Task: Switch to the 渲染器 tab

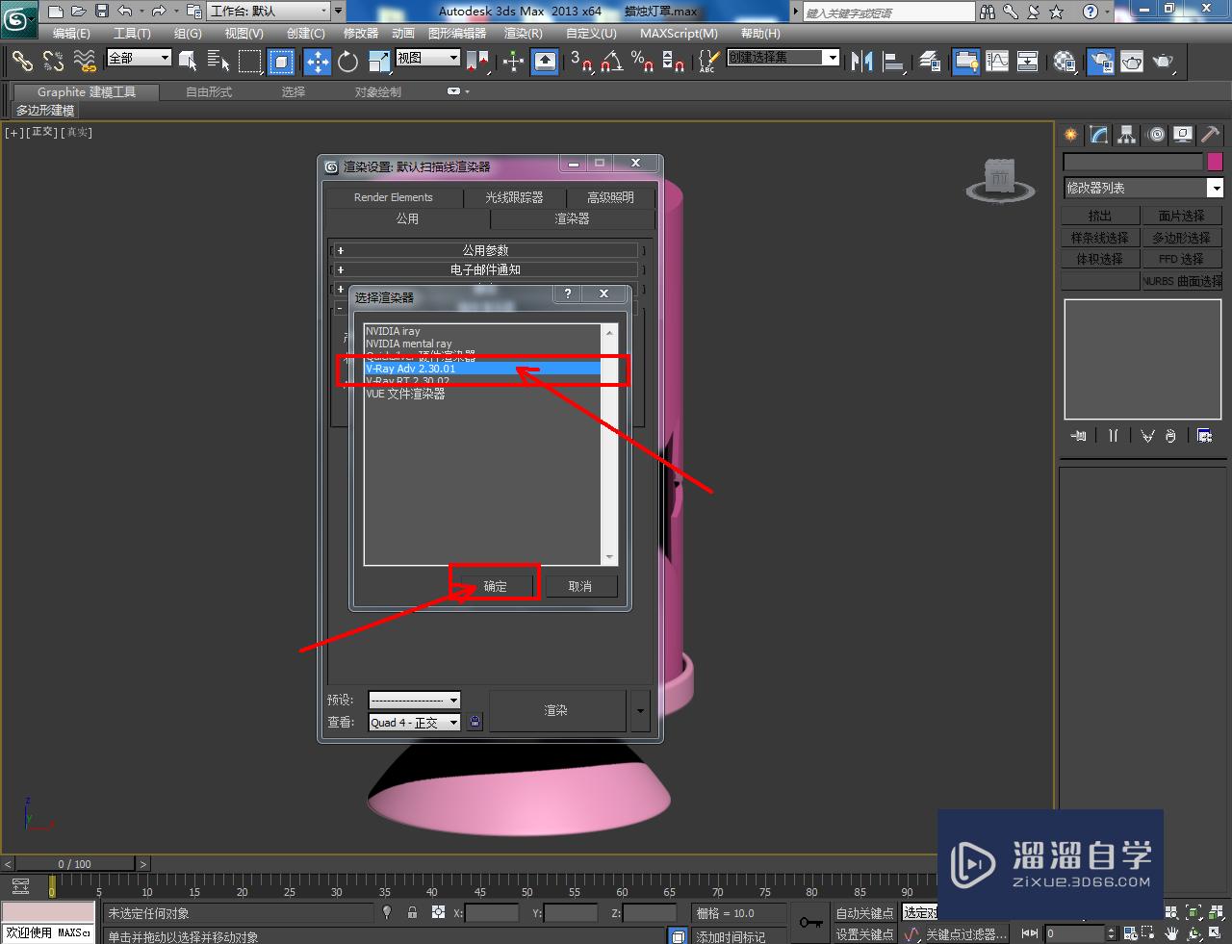Action: [572, 219]
